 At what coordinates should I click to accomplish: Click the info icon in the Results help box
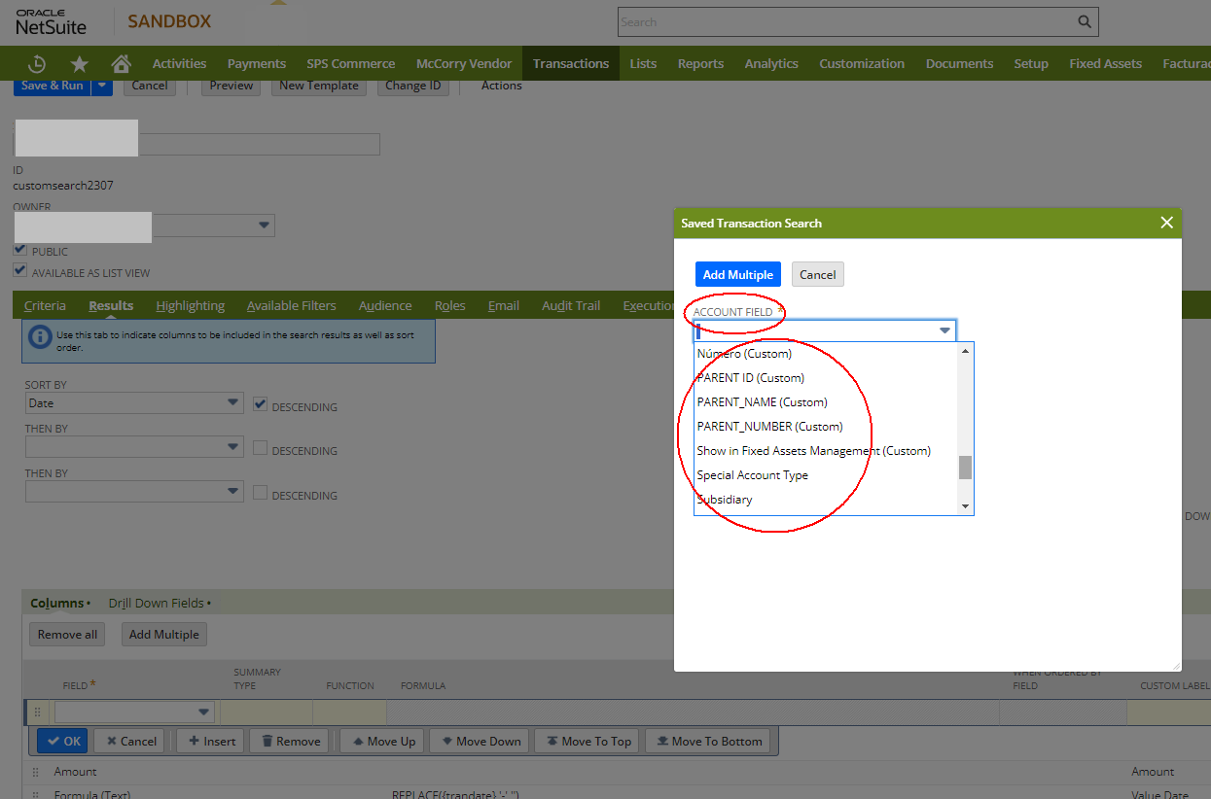40,337
